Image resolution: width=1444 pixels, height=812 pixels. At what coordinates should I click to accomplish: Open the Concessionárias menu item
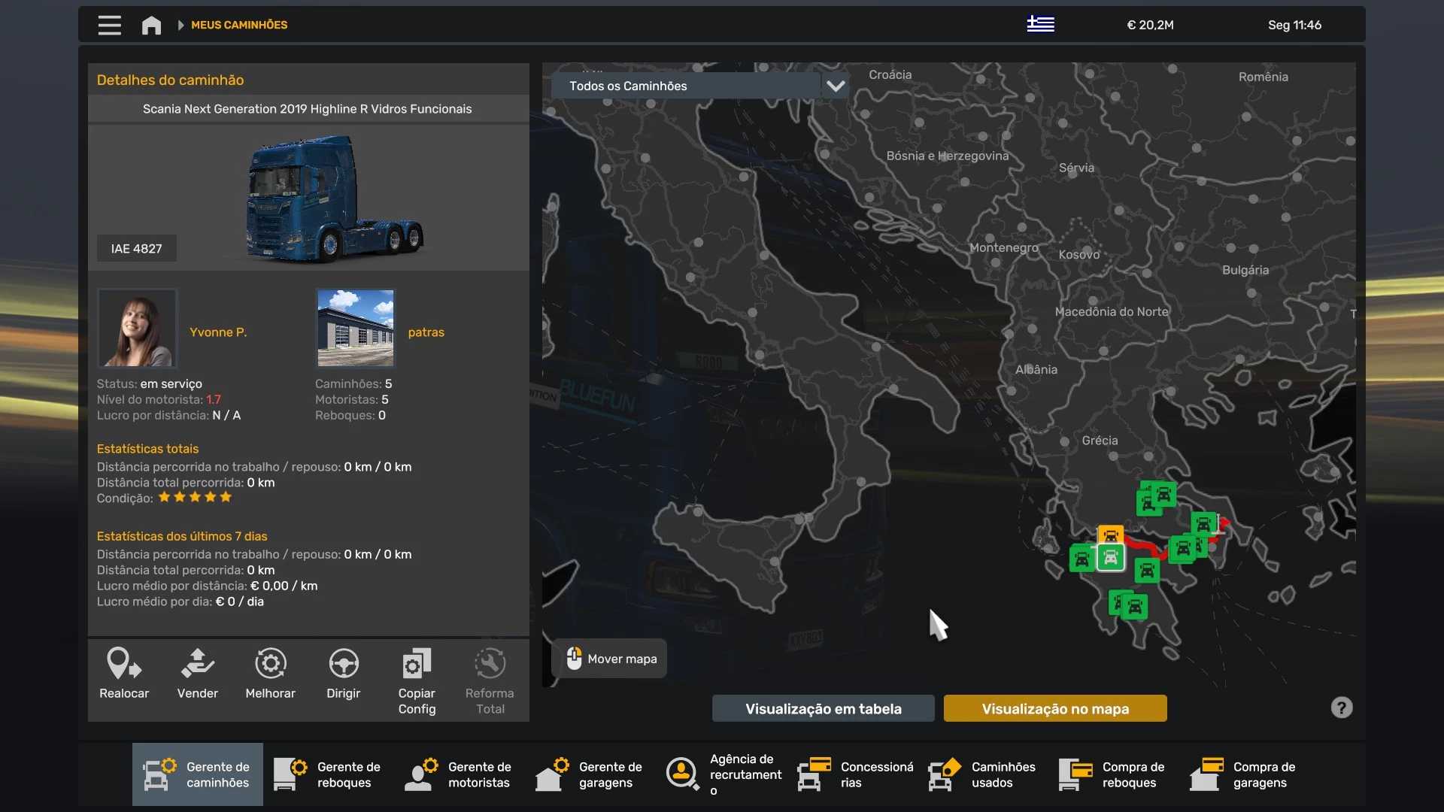[856, 774]
